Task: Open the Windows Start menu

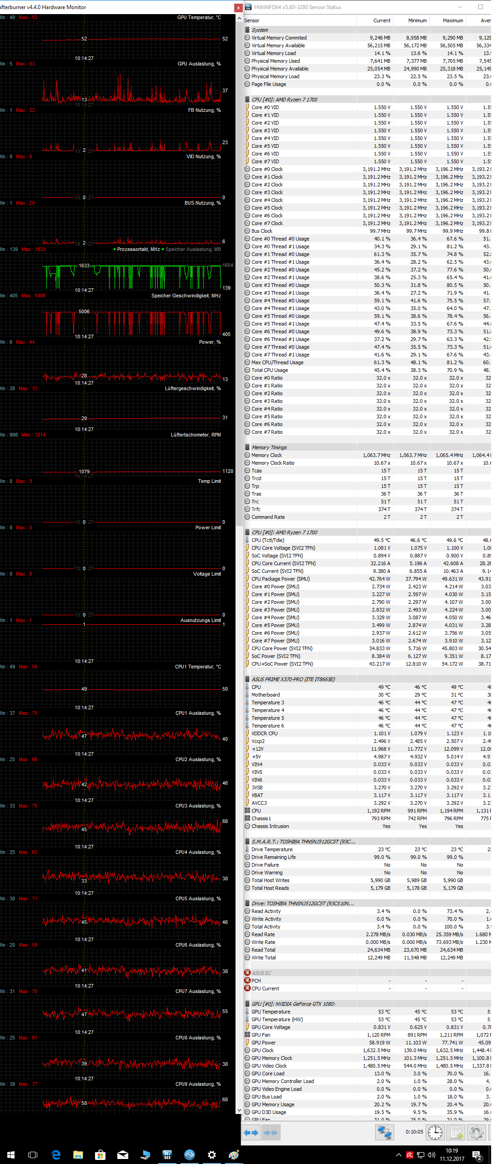Action: click(x=11, y=1155)
